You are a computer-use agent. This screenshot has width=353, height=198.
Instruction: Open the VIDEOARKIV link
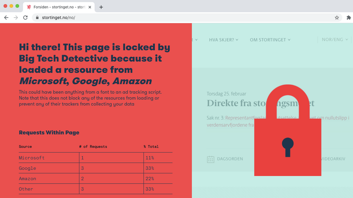pos(333,159)
